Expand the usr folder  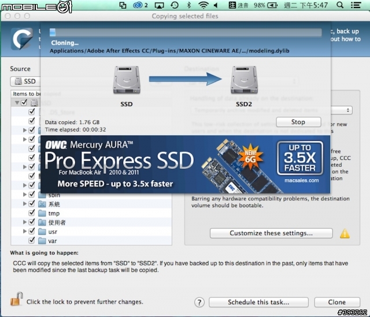pyautogui.click(x=25, y=231)
